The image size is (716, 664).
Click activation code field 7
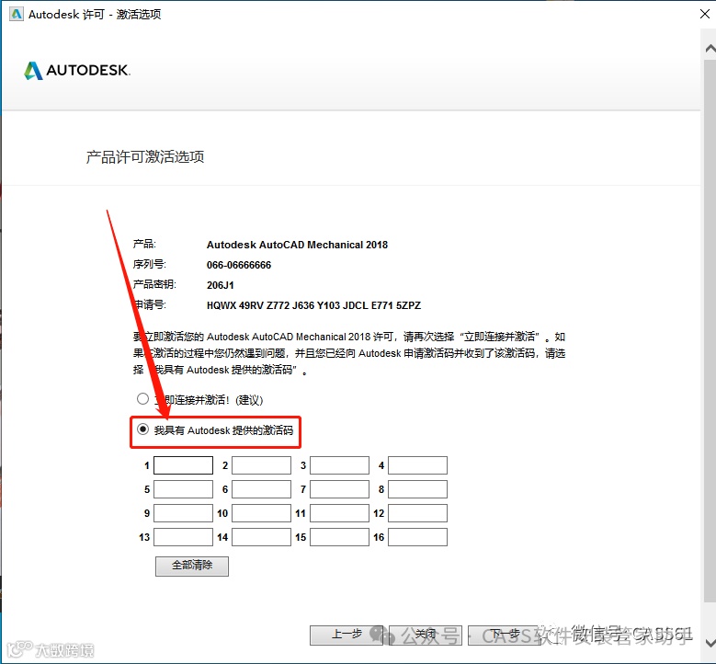[x=339, y=489]
